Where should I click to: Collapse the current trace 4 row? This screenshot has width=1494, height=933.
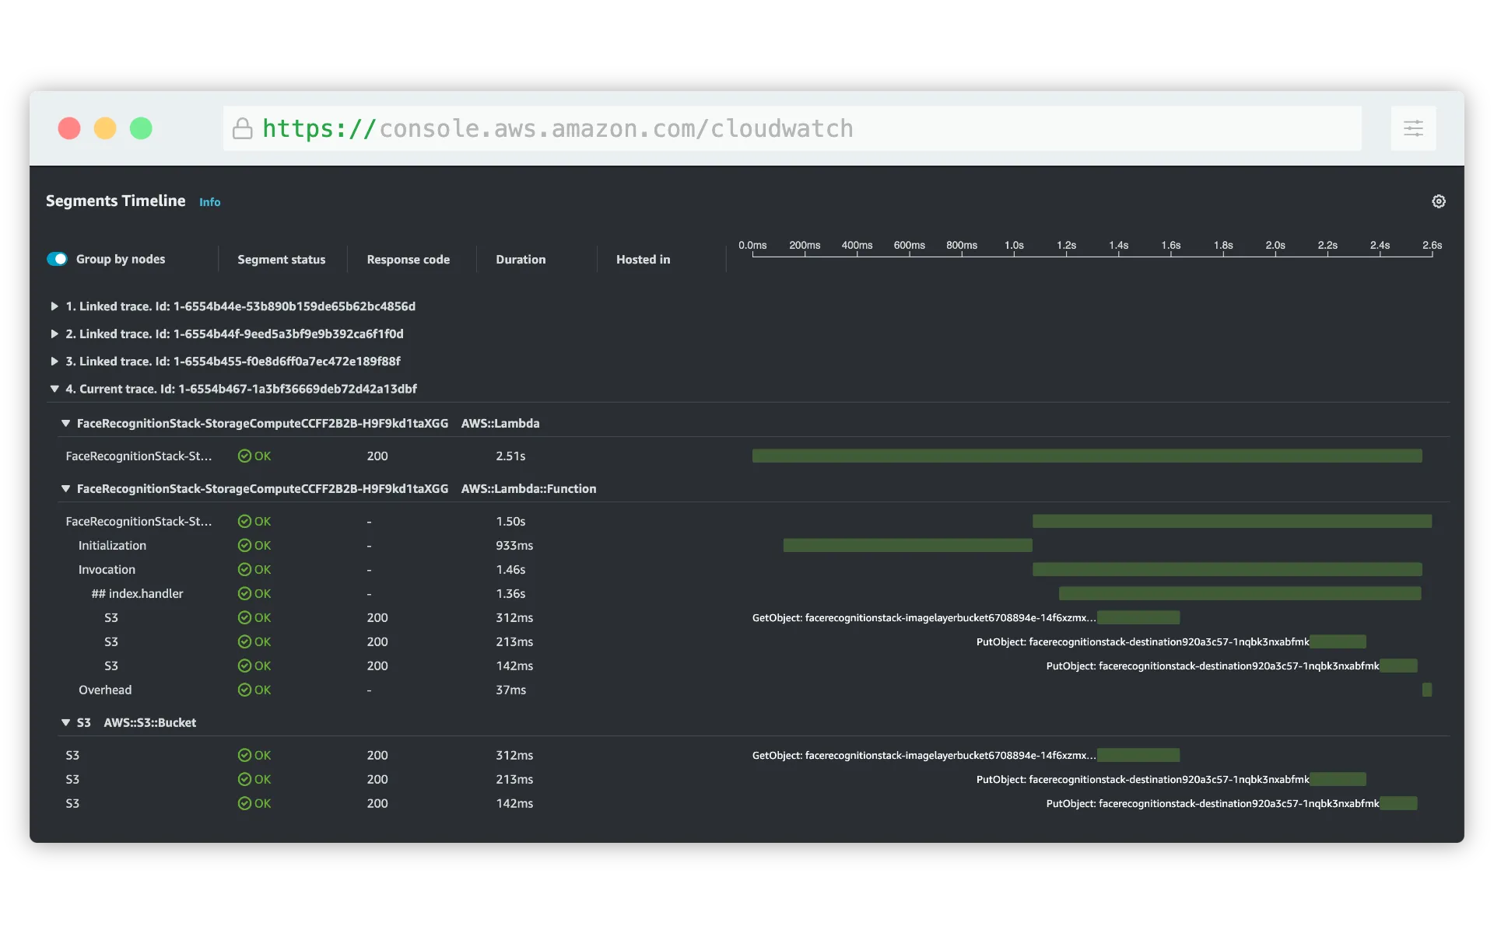54,389
